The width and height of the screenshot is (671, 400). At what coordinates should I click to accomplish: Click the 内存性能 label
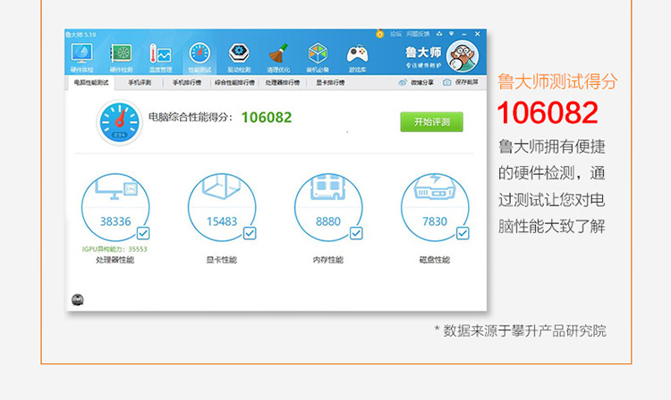(x=327, y=260)
